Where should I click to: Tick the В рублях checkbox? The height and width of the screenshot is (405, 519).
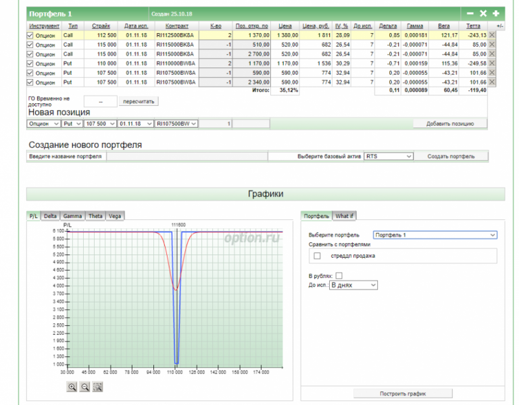[339, 275]
